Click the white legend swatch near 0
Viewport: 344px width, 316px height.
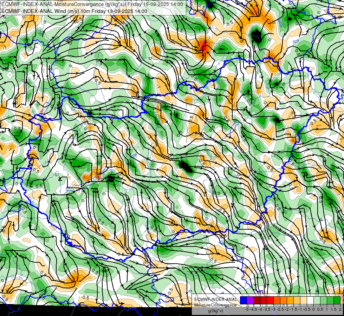(x=310, y=300)
